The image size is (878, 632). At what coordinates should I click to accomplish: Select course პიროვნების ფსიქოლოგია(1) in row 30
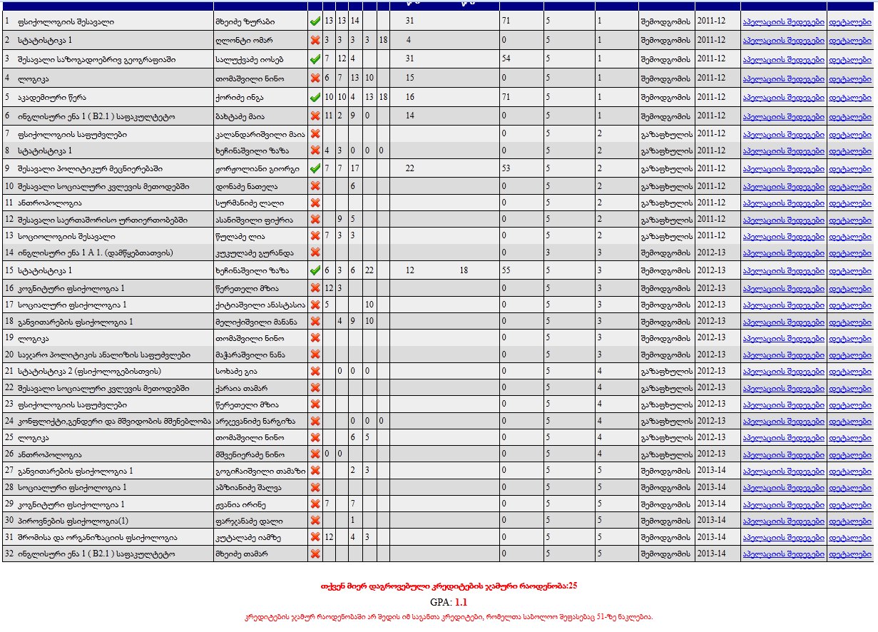click(x=72, y=521)
